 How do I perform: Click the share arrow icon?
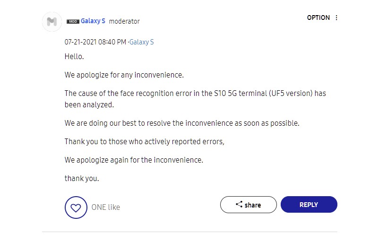pyautogui.click(x=239, y=205)
